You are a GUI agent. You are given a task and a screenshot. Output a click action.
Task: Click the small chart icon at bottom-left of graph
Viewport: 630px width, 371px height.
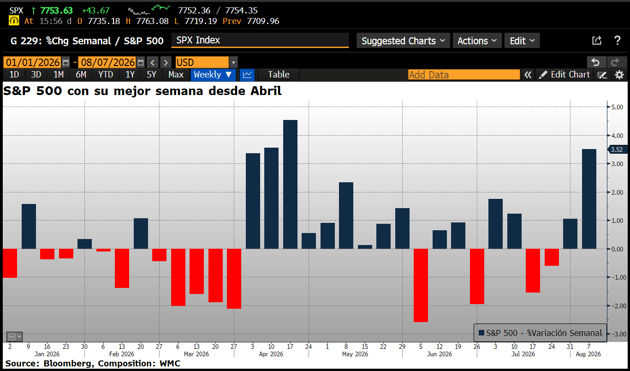coord(14,337)
